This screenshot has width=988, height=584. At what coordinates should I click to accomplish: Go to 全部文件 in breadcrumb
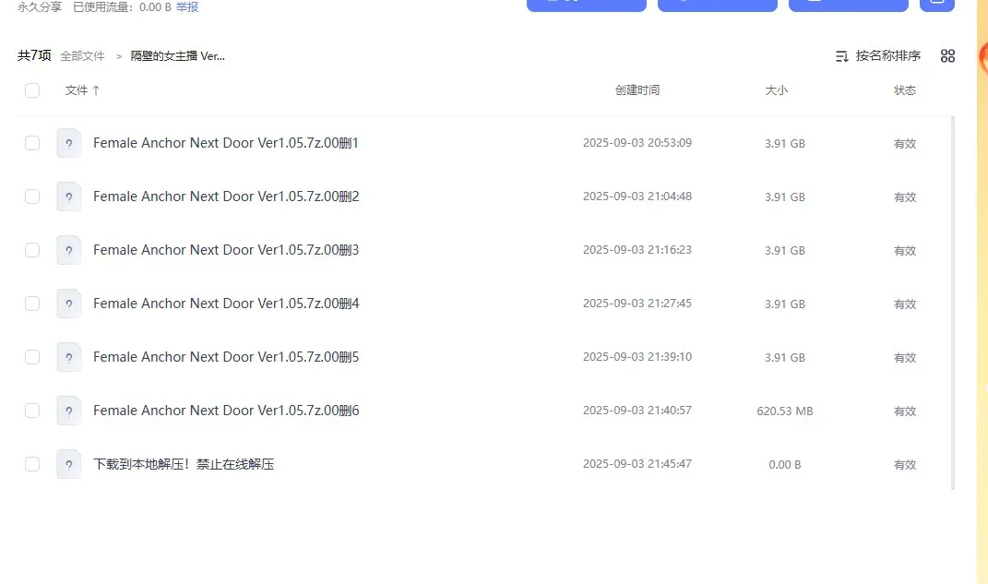coord(83,56)
